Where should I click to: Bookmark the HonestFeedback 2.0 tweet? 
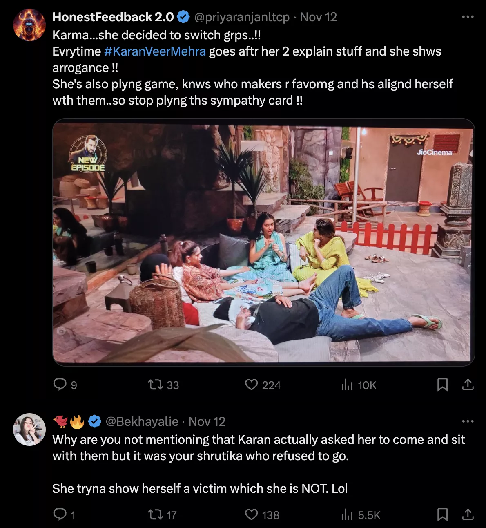pos(442,385)
